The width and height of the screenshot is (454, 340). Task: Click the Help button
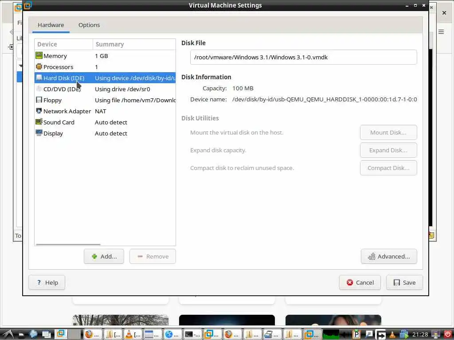(x=47, y=282)
